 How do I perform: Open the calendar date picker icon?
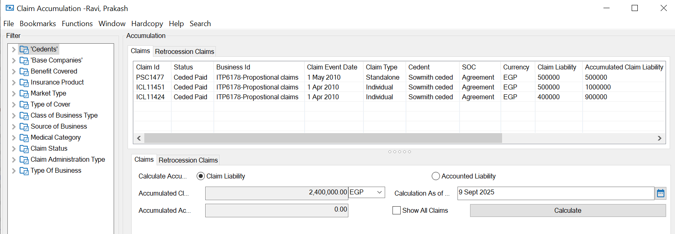[660, 193]
